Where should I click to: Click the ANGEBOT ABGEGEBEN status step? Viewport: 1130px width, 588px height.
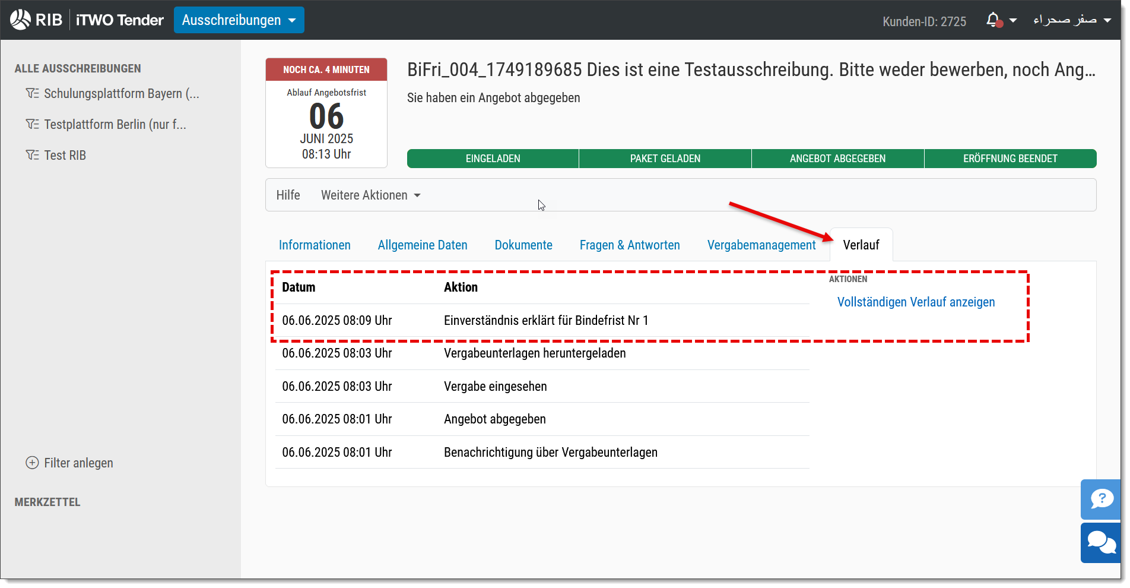click(837, 159)
